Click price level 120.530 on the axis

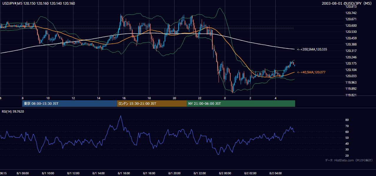(x=351, y=32)
